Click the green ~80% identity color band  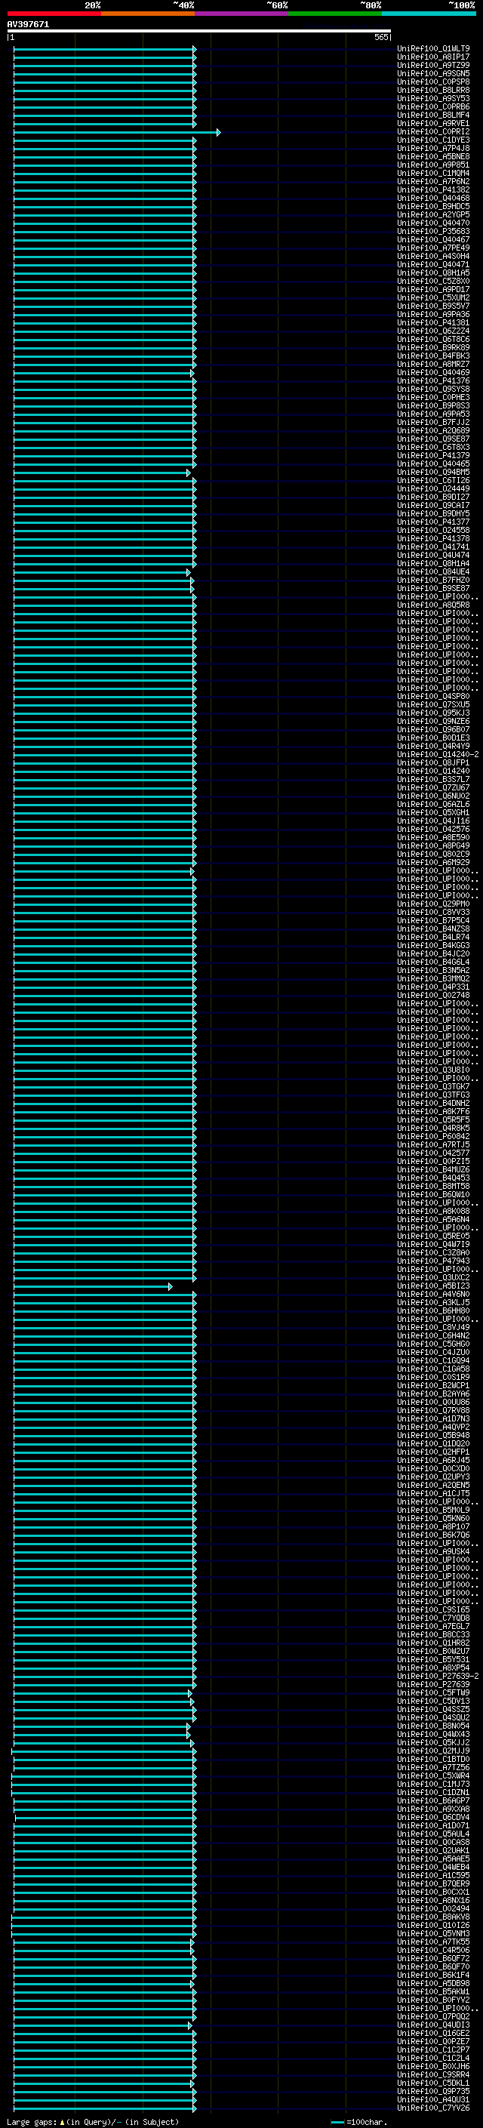335,14
